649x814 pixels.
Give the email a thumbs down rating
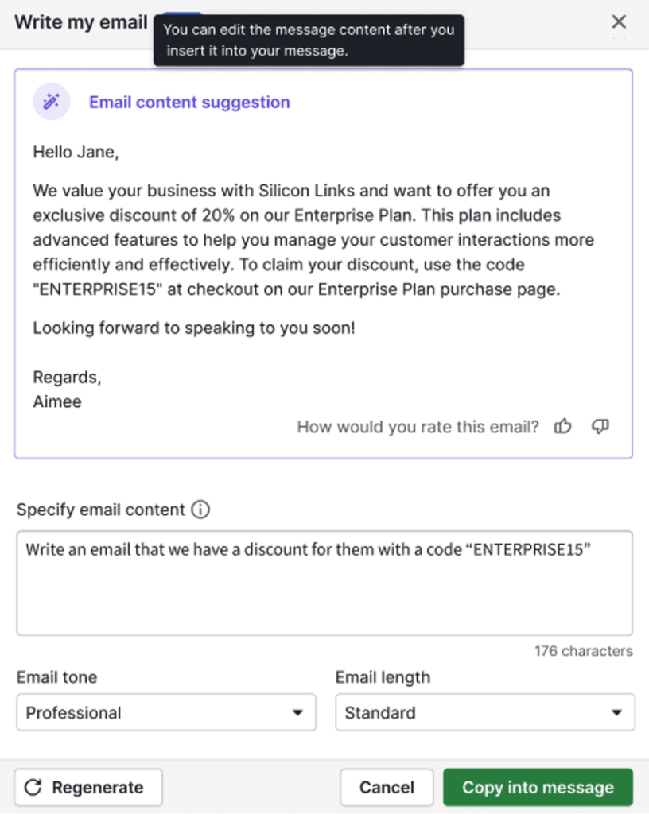coord(600,427)
